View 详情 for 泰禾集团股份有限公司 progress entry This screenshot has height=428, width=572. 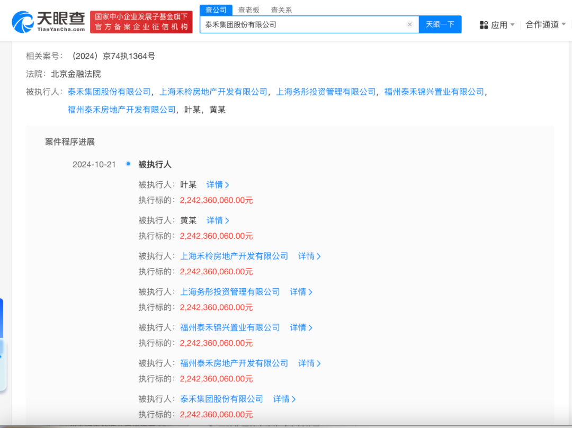[x=284, y=399]
